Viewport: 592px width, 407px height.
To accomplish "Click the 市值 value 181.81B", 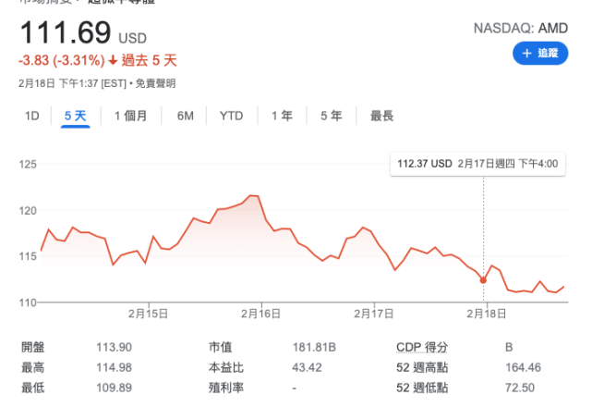I will (x=314, y=347).
